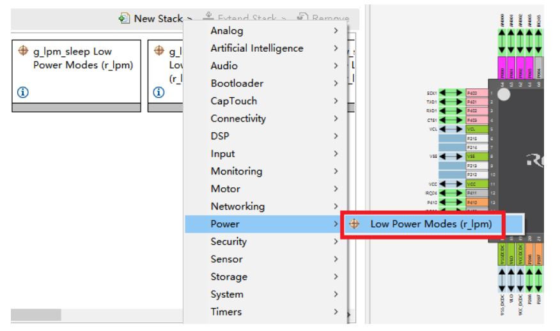Click the horizontal scrollbar thumb in stacks pane
Viewport: 560px width, 331px height.
pyautogui.click(x=36, y=315)
